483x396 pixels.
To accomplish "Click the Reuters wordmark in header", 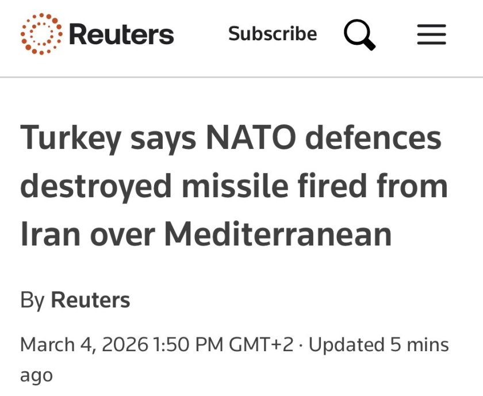I will (121, 34).
